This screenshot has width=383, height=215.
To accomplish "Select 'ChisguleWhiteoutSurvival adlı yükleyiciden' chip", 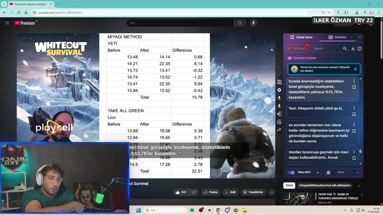I will click(x=326, y=185).
